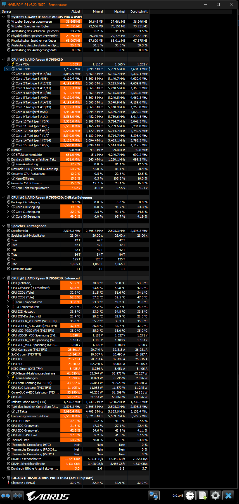Select row Core 9 Takt (perf #1/1)
This screenshot has width=239, height=504.
click(75, 116)
